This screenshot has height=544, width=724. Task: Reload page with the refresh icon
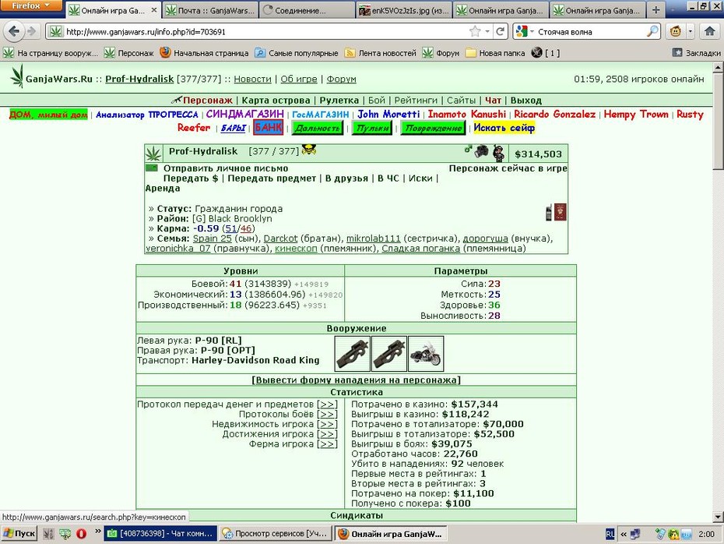pyautogui.click(x=500, y=31)
